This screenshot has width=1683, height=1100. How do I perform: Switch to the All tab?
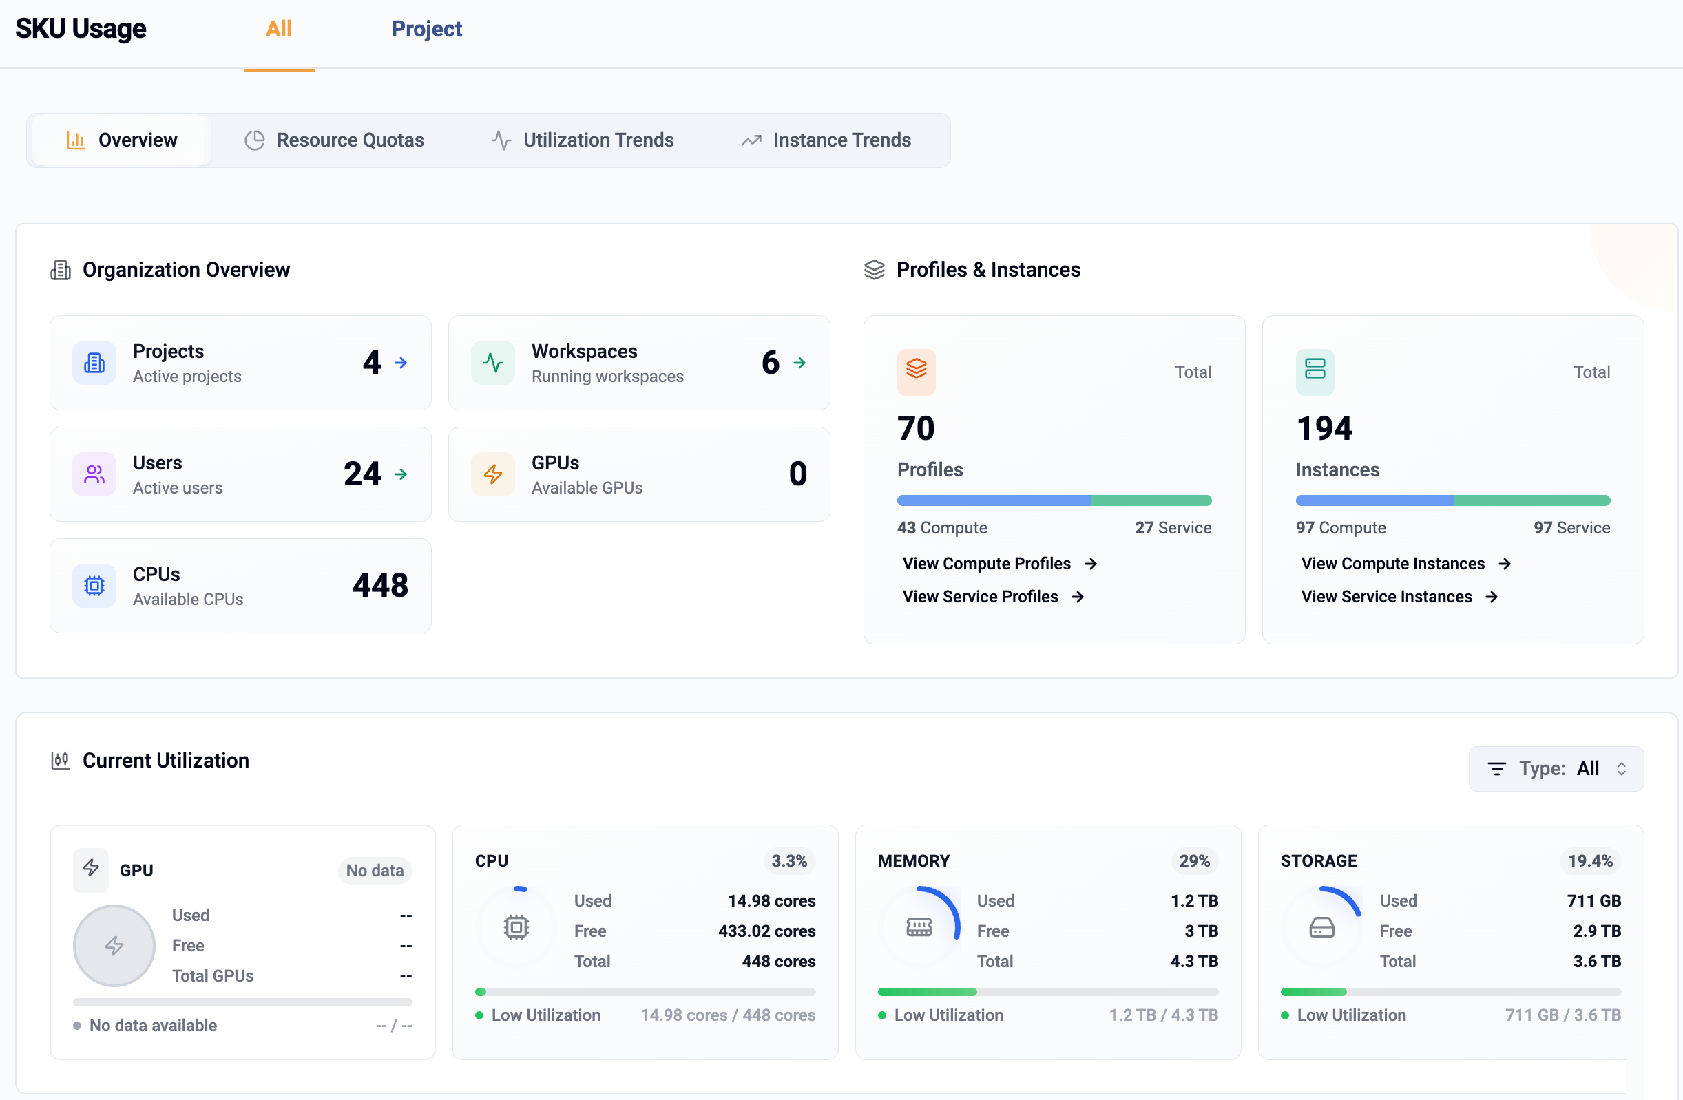pyautogui.click(x=278, y=30)
